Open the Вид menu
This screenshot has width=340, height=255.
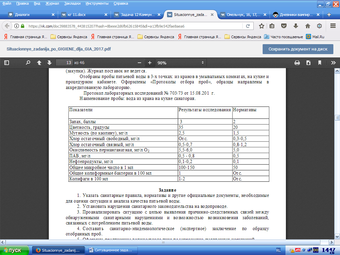coord(37,3)
